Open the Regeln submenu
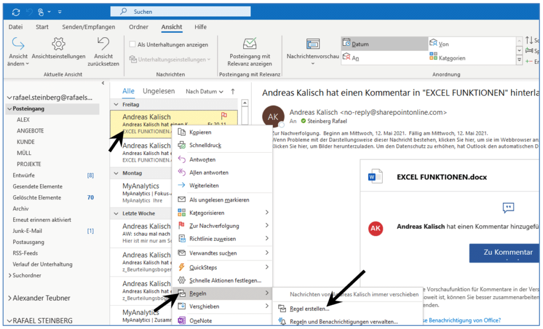This screenshot has width=543, height=329. 222,293
